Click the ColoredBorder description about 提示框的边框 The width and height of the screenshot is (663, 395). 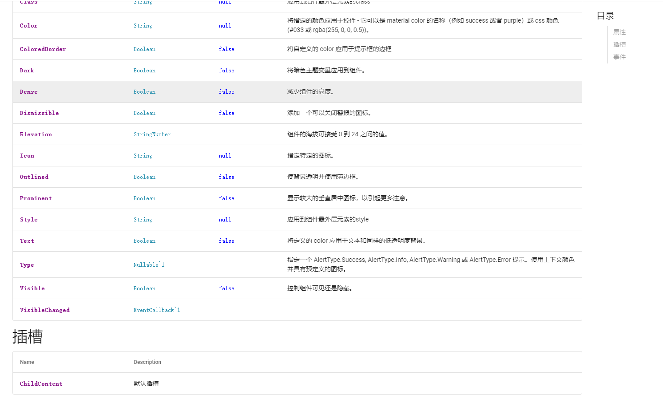pyautogui.click(x=339, y=49)
